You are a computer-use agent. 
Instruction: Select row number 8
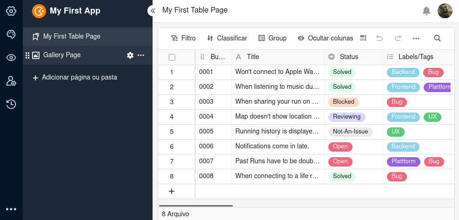click(172, 176)
